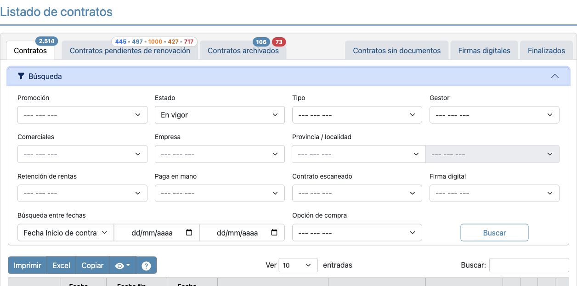Expand Firma digital dropdown

click(x=494, y=193)
